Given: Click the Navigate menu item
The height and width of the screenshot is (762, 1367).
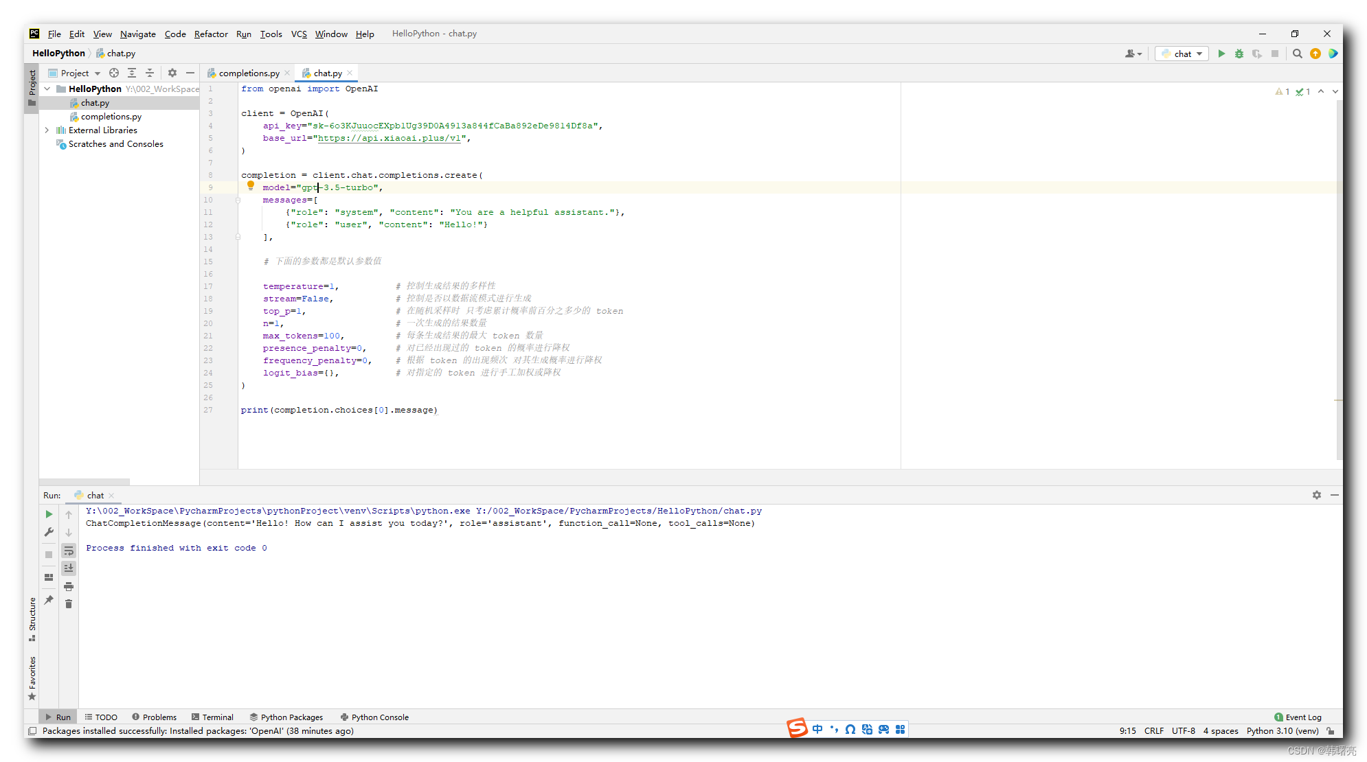Looking at the screenshot, I should pyautogui.click(x=136, y=34).
